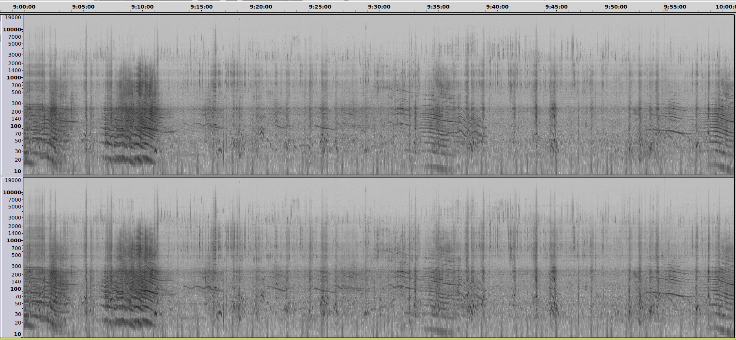Select the 9:35:00 timeline position
The height and width of the screenshot is (340, 736).
pyautogui.click(x=438, y=7)
